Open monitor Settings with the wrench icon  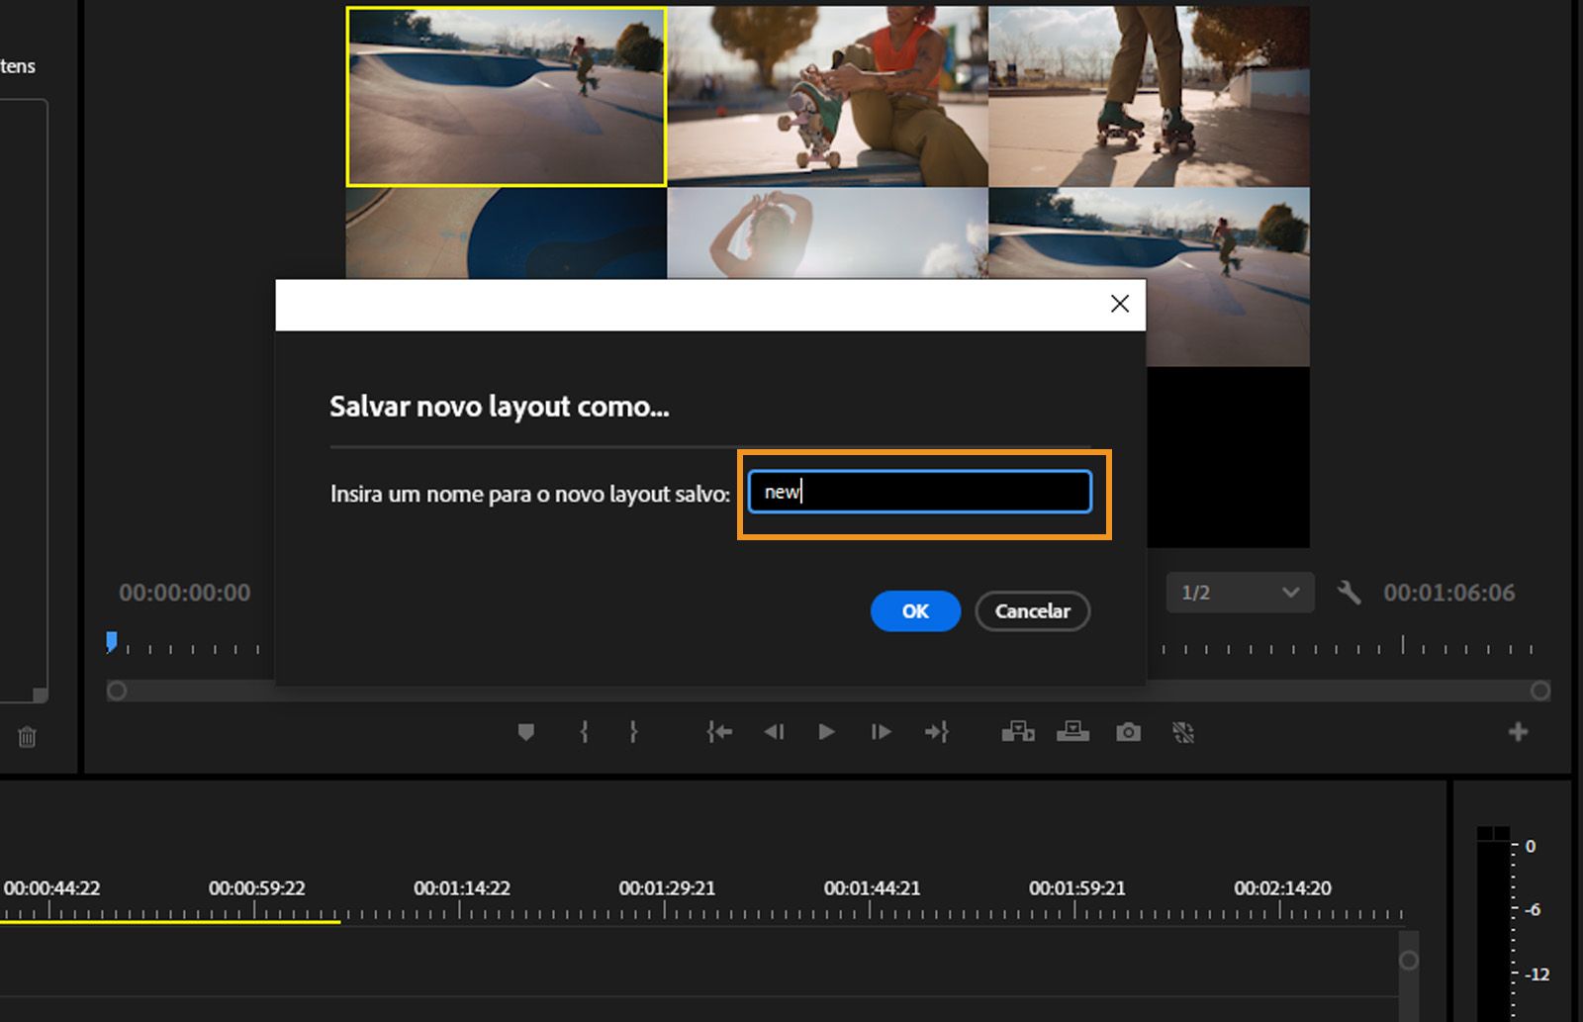pos(1350,593)
